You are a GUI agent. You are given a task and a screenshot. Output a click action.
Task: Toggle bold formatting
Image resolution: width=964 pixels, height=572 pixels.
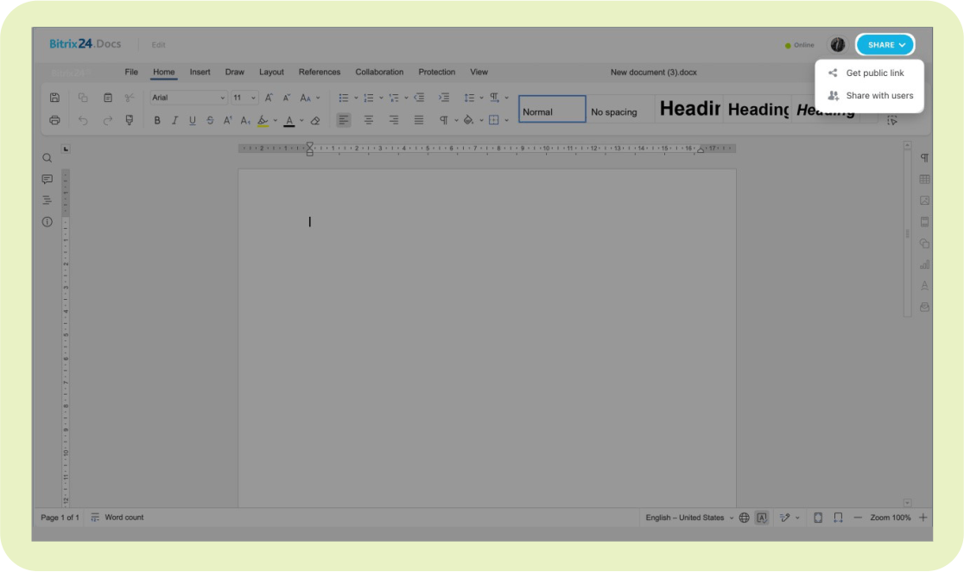pos(157,120)
